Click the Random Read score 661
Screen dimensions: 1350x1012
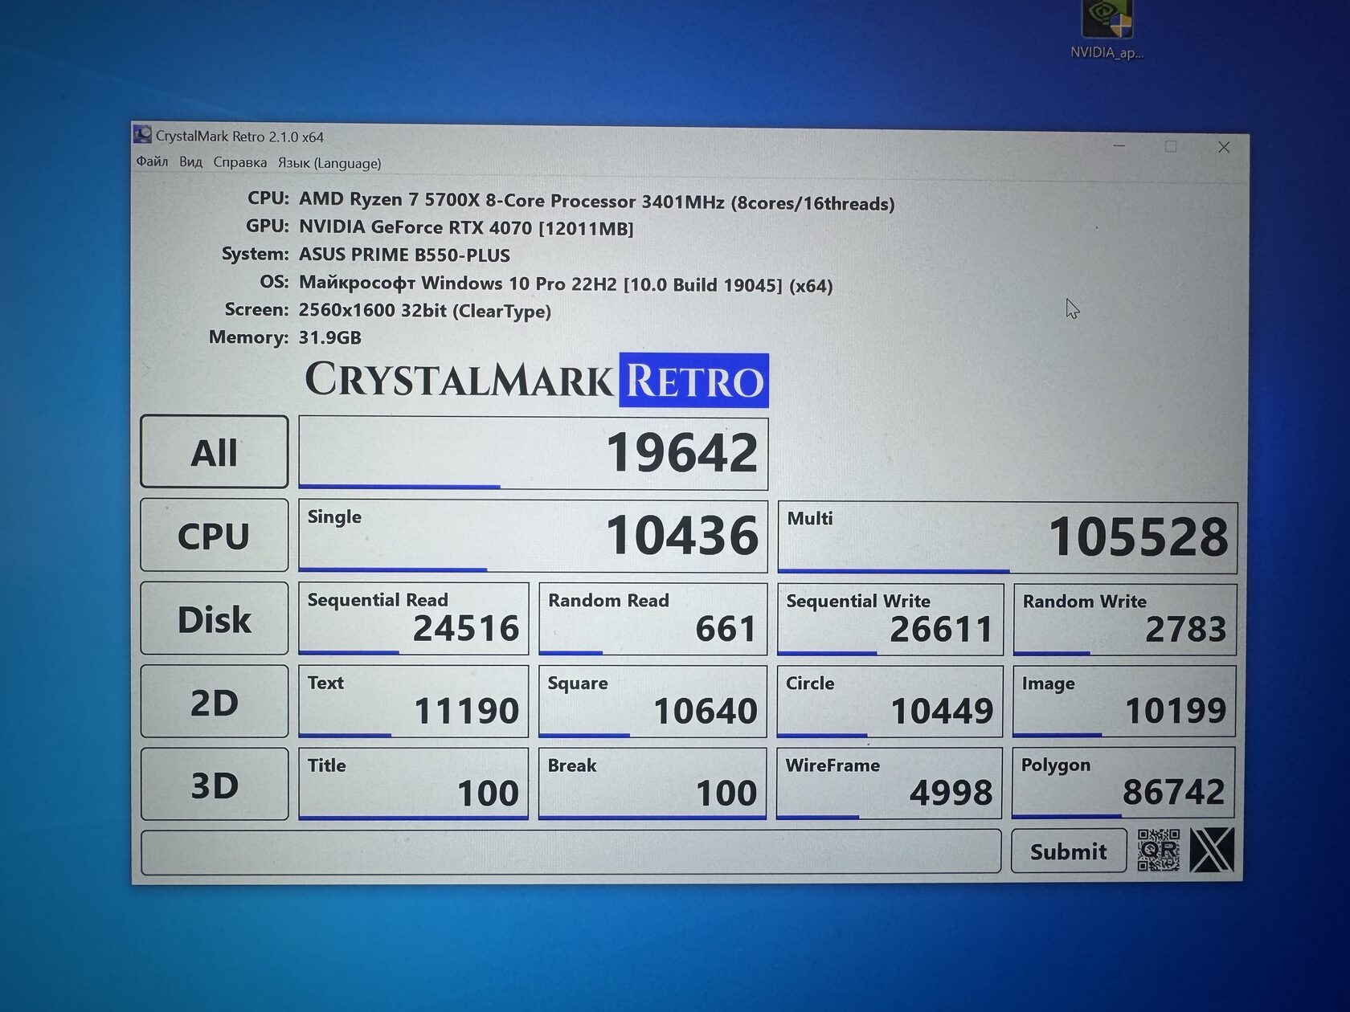pos(652,619)
